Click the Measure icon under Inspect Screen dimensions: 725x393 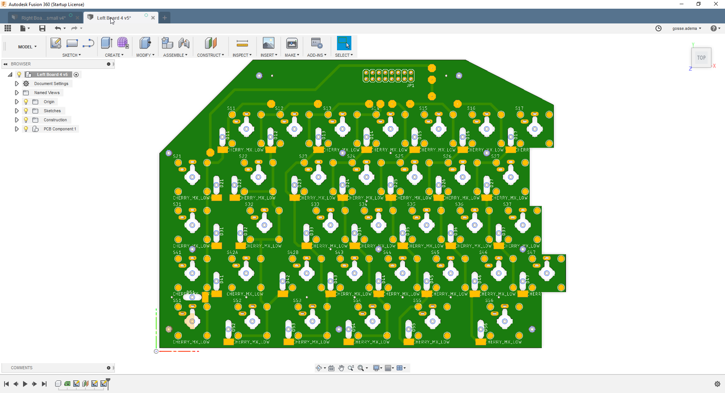(x=242, y=43)
